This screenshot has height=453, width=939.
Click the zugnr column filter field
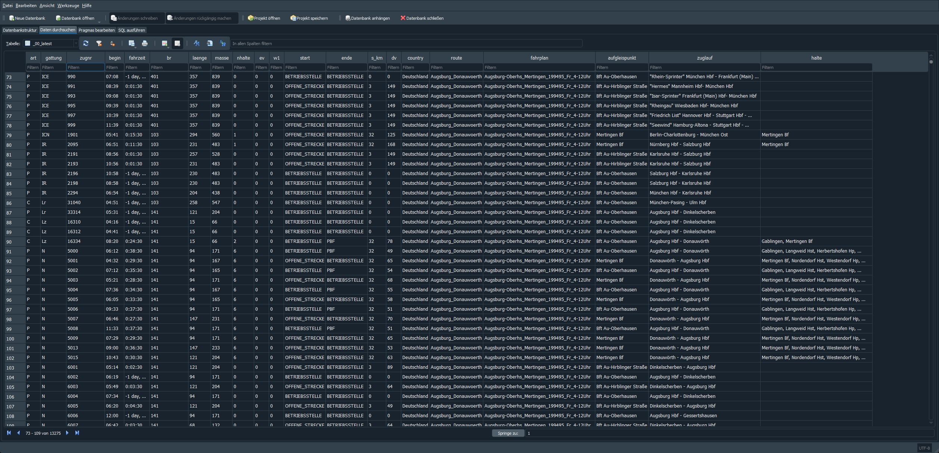click(x=86, y=67)
